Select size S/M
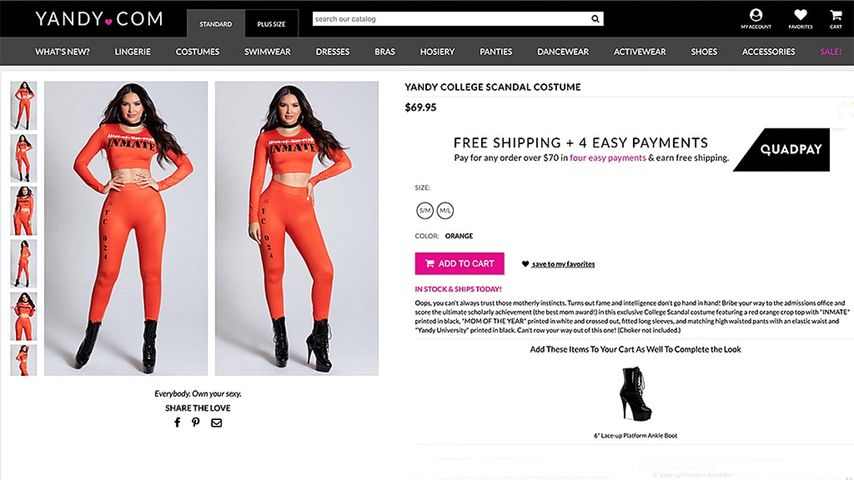 tap(424, 211)
